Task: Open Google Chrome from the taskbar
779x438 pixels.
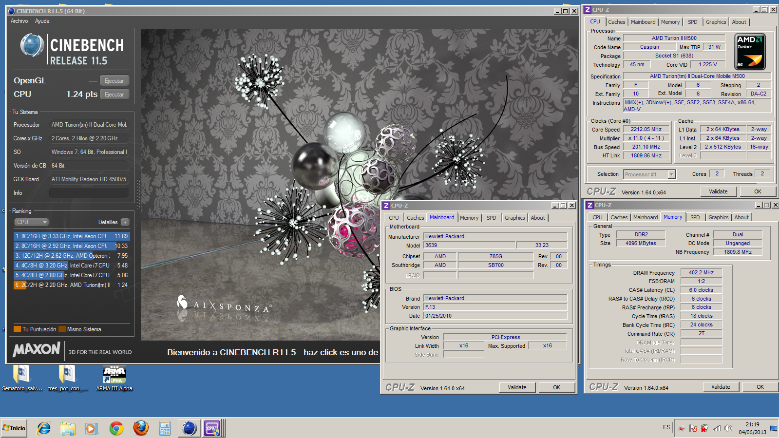Action: click(116, 428)
